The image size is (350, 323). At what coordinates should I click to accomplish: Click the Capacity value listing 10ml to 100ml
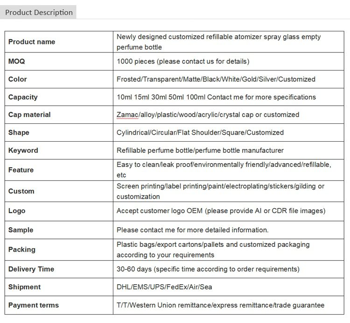pyautogui.click(x=216, y=97)
